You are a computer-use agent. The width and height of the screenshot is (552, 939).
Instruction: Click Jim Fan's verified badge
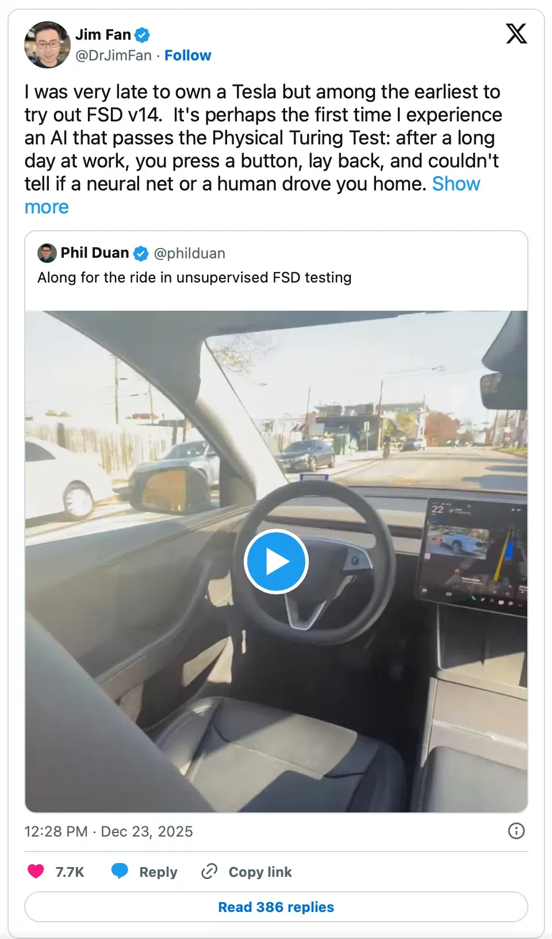point(142,35)
